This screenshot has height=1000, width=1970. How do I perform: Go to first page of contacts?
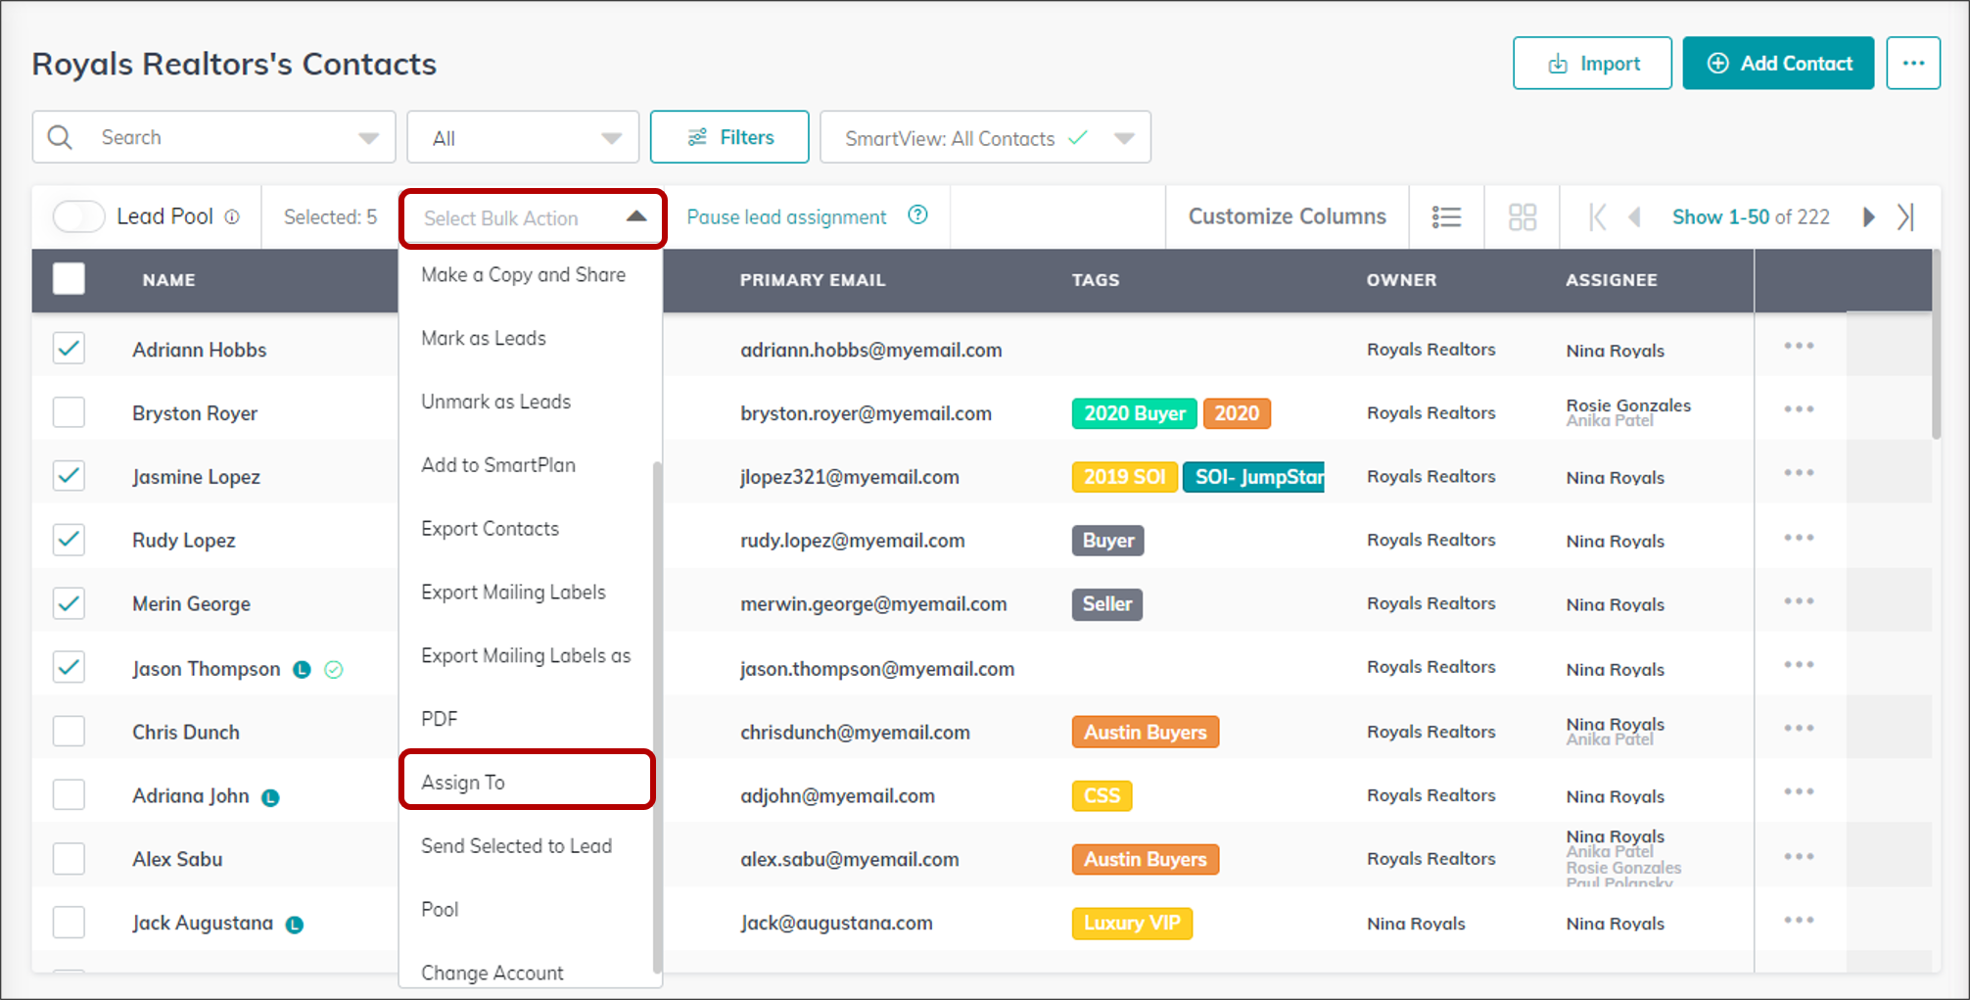(x=1597, y=216)
